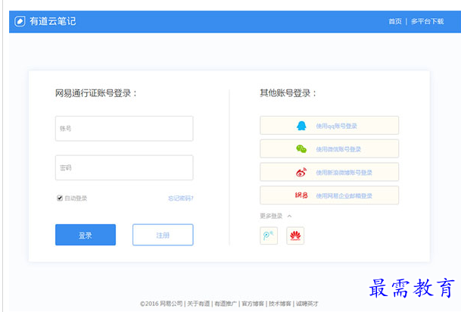Click the blue 登录 button
Viewport: 461px width, 312px height.
[x=86, y=235]
